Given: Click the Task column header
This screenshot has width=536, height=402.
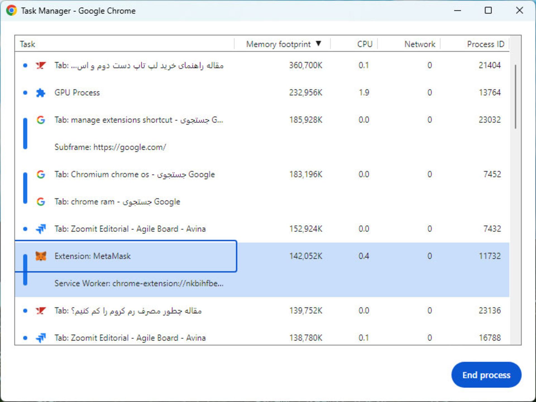Looking at the screenshot, I should click(x=28, y=44).
